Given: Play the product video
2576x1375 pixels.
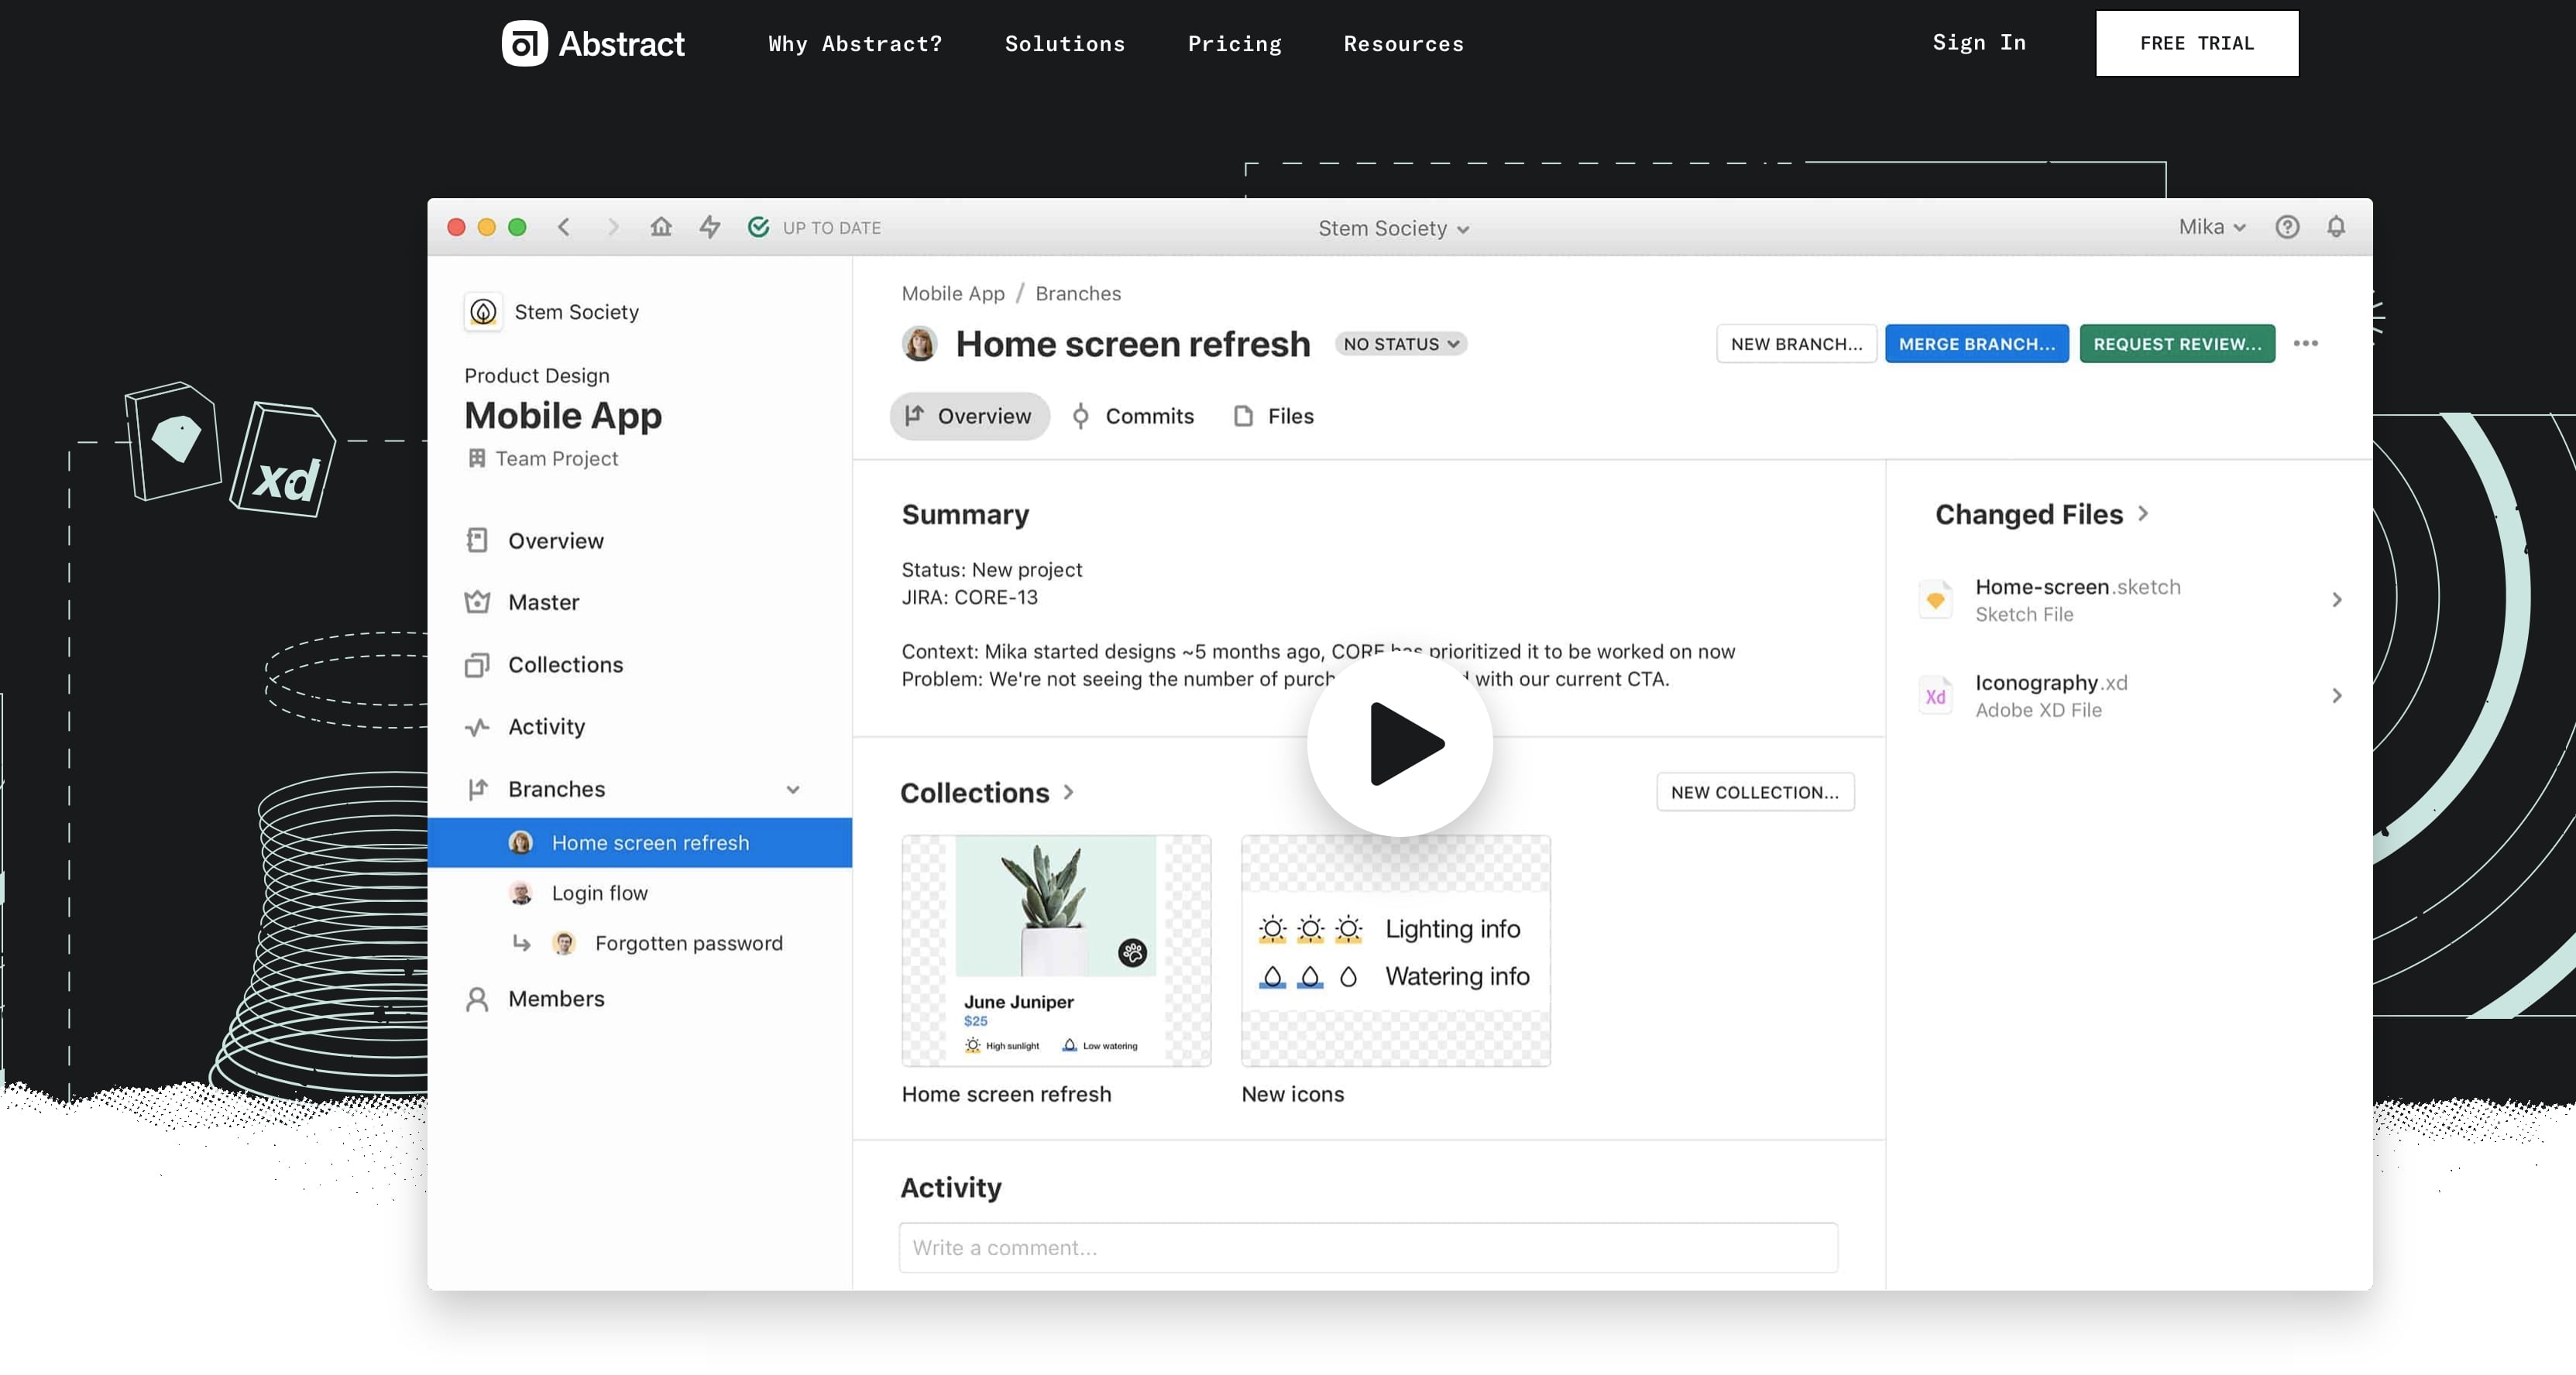Looking at the screenshot, I should coord(1400,743).
